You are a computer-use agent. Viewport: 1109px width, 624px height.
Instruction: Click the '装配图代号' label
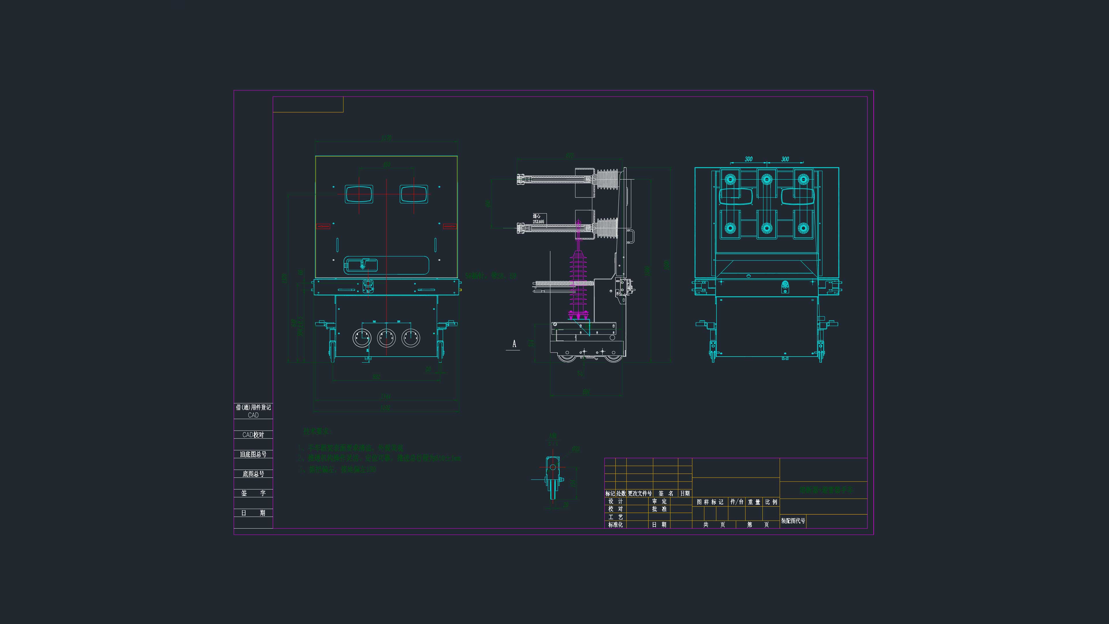coord(793,521)
